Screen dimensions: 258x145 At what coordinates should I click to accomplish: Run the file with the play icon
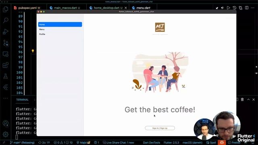point(229,8)
